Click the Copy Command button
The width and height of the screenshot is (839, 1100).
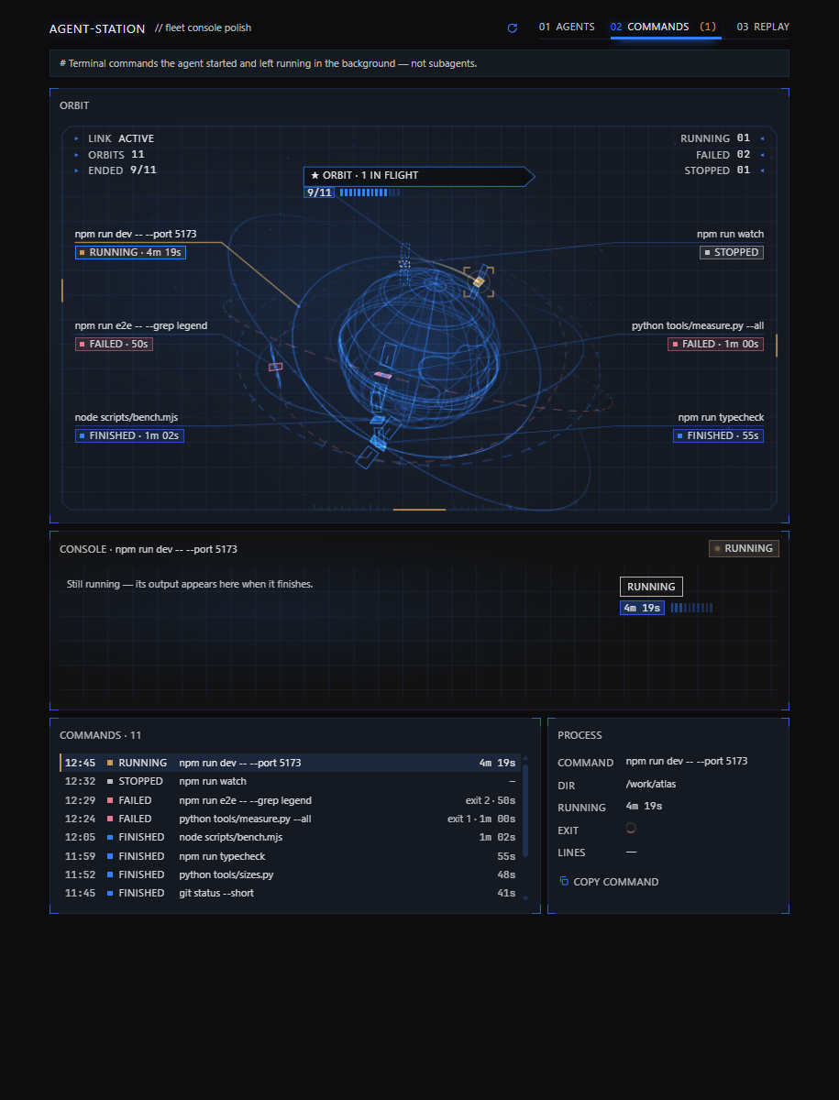609,882
